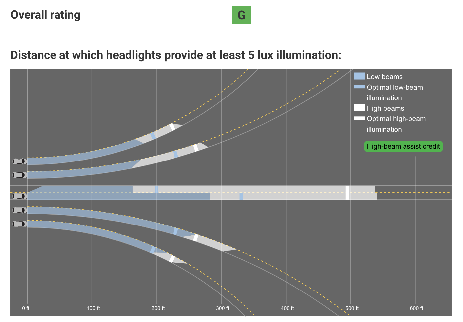463x322 pixels.
Task: Click the High-beam assist credit badge
Action: [x=404, y=146]
